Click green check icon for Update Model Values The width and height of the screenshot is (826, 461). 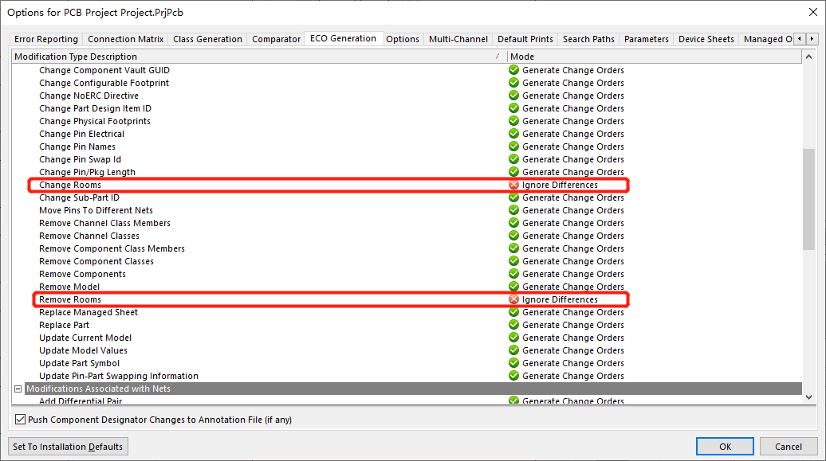[513, 350]
